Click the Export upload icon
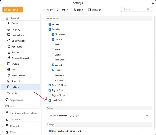The height and width of the screenshot is (135, 156). click(74, 10)
